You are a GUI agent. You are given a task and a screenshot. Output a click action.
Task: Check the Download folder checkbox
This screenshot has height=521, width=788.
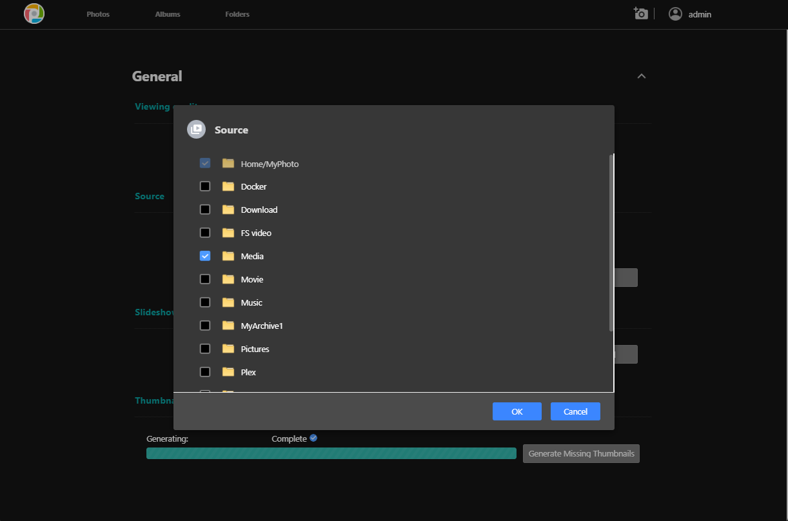[205, 210]
